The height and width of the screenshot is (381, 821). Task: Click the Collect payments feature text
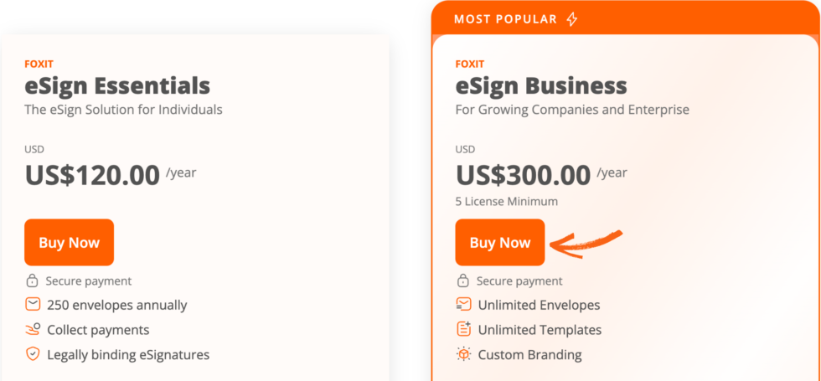click(x=98, y=330)
